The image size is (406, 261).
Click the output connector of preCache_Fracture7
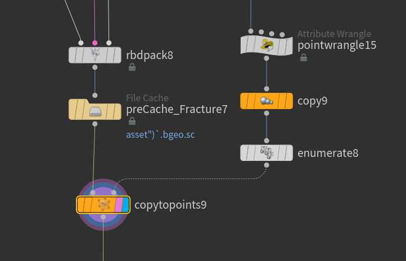tap(95, 124)
